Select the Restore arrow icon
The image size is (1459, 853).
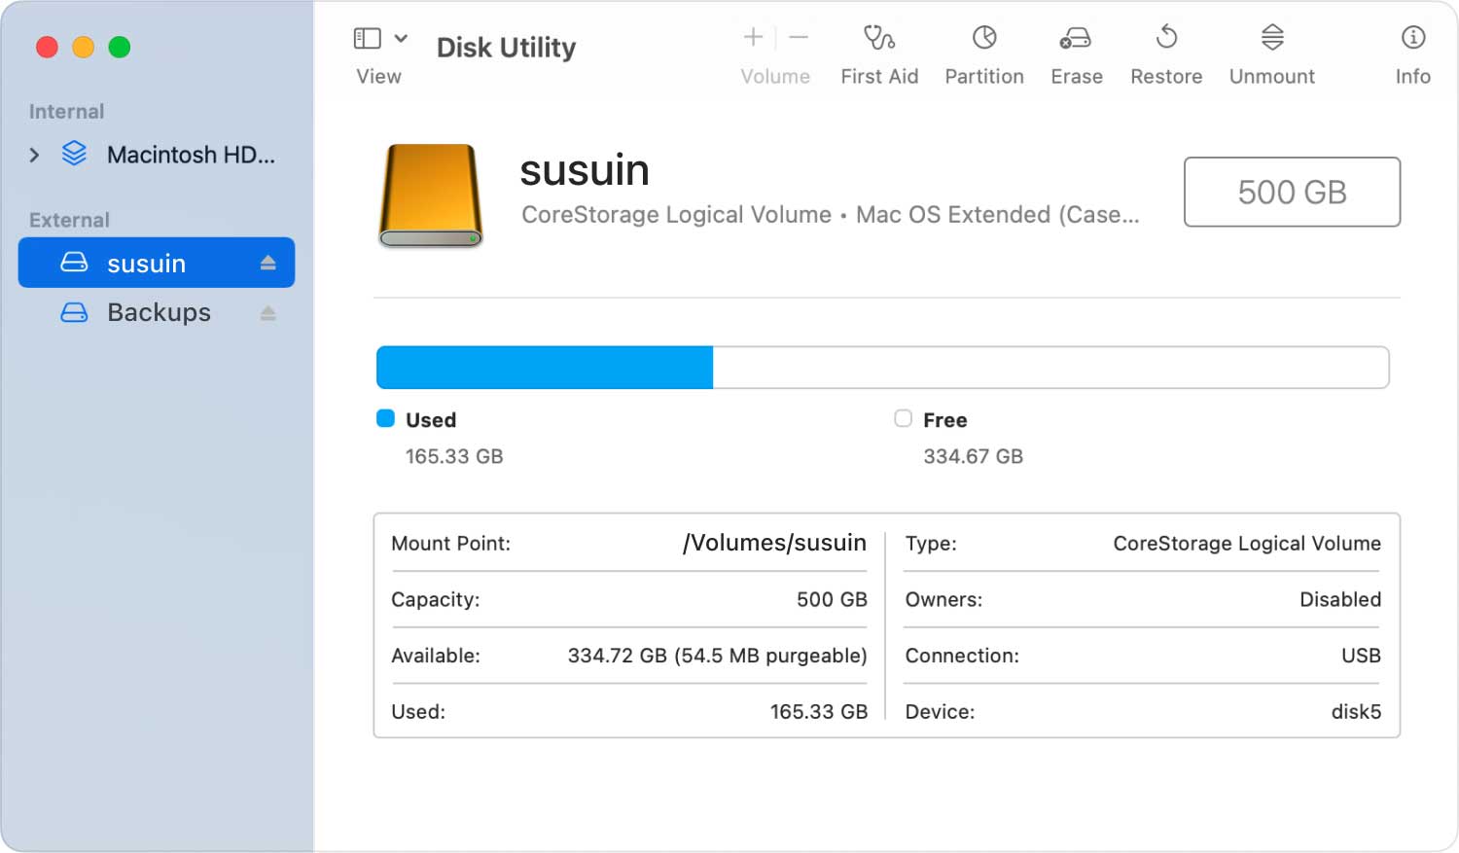pos(1166,38)
